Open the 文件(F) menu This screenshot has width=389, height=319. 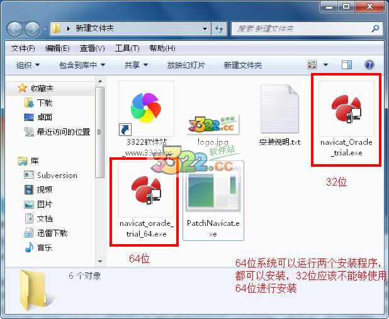pyautogui.click(x=23, y=48)
